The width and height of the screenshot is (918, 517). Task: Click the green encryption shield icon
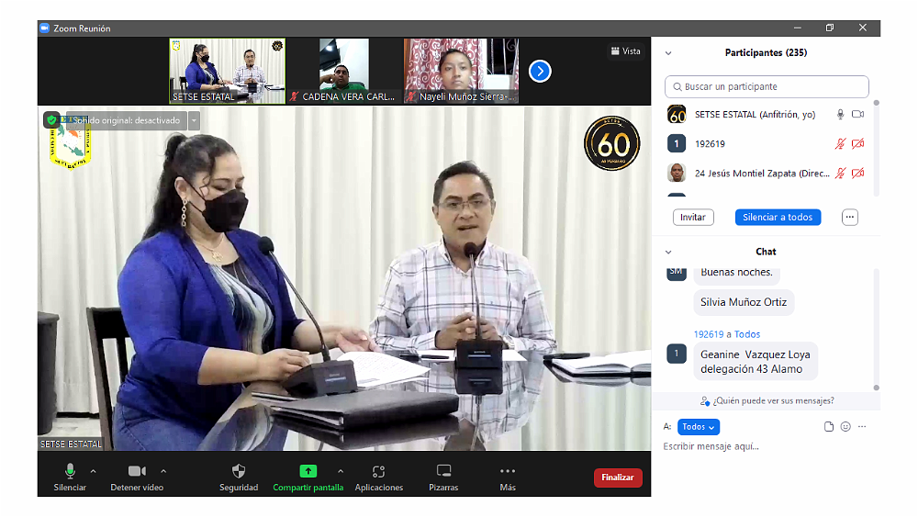pos(51,119)
